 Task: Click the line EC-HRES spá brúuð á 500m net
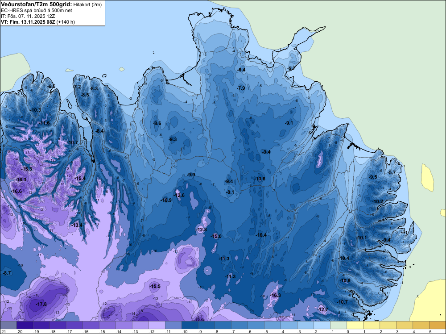tap(37, 10)
